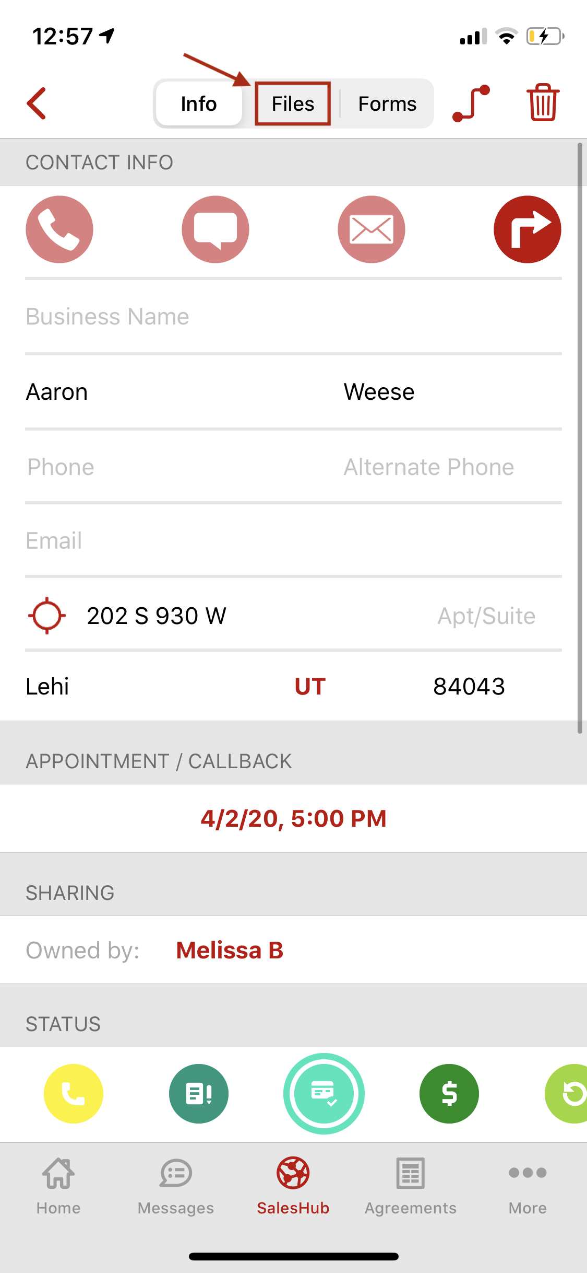Email the contact using envelope icon
Screen dimensions: 587x1273
click(x=372, y=229)
